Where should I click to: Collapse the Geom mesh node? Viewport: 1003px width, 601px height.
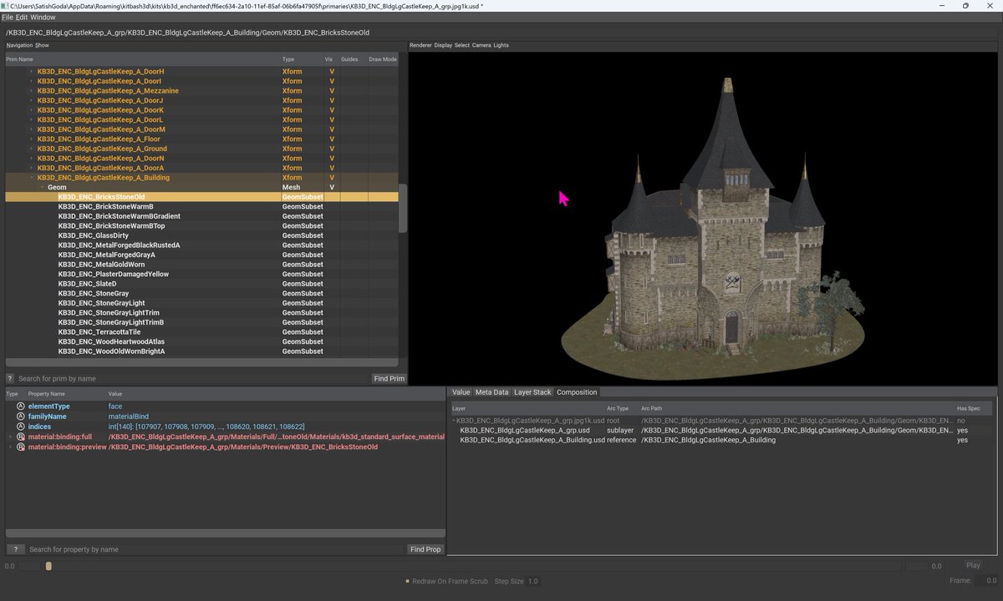click(x=42, y=188)
